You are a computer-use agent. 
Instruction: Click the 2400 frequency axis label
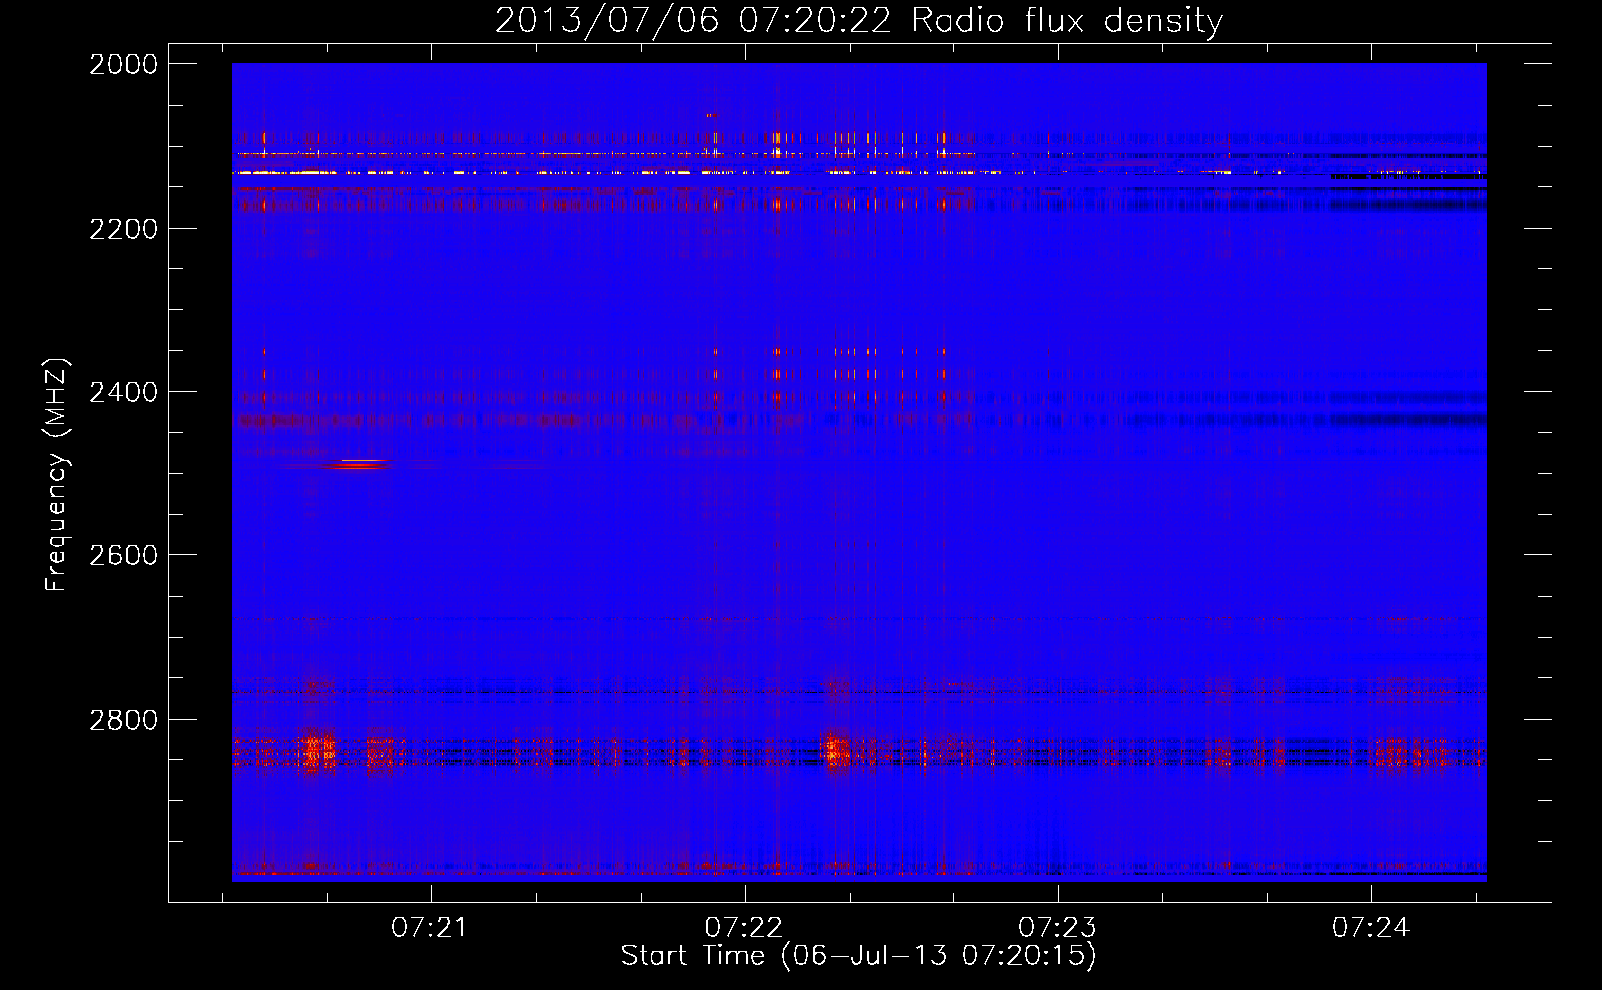point(124,392)
